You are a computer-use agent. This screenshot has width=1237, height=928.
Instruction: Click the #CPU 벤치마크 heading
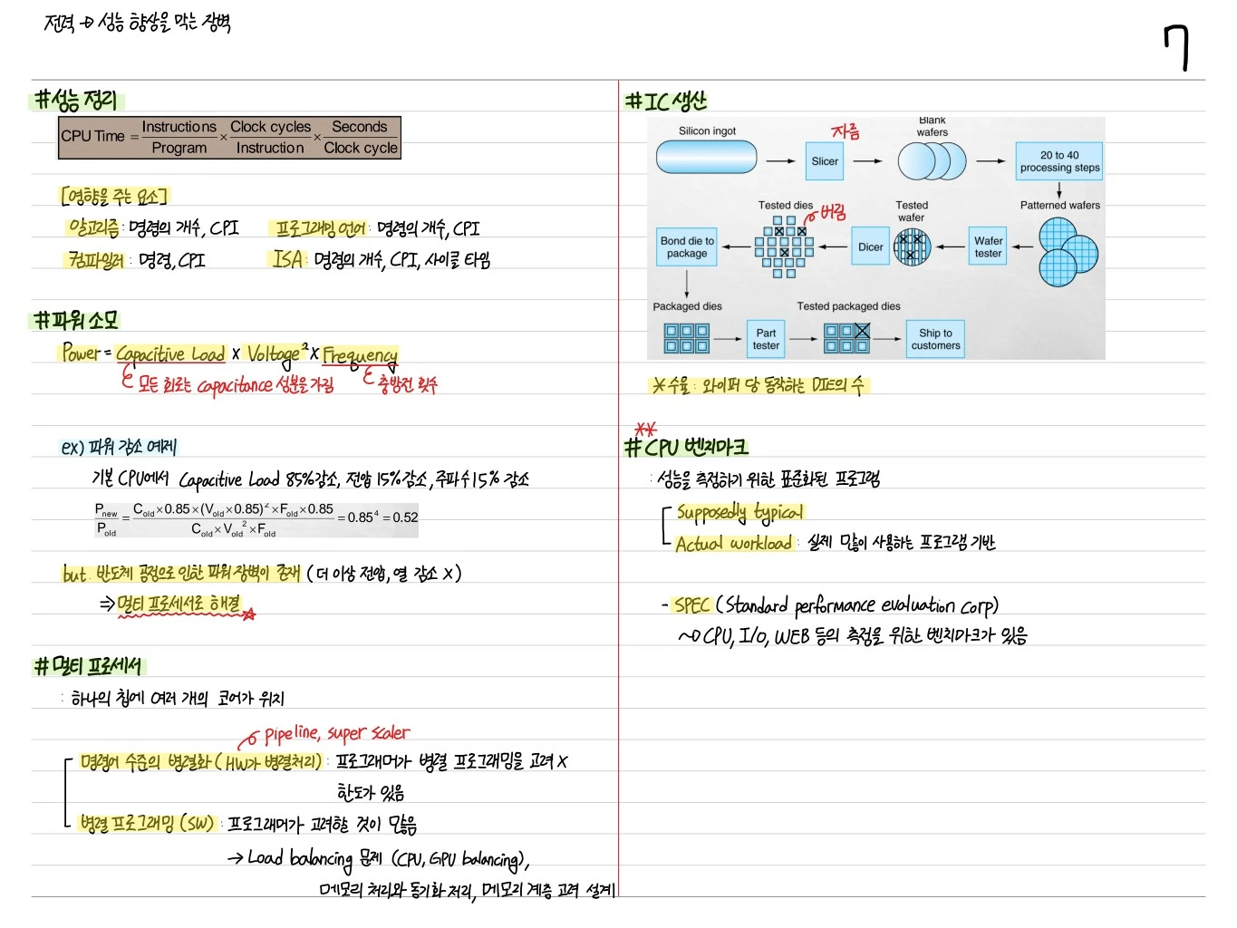[687, 447]
